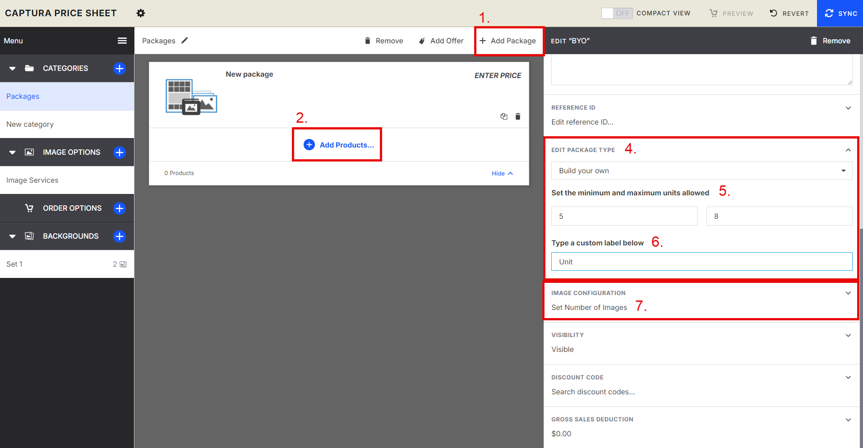The height and width of the screenshot is (448, 863).
Task: Collapse the Edit Package Type section
Action: pos(848,150)
